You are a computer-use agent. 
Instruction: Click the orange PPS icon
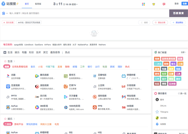95,107
